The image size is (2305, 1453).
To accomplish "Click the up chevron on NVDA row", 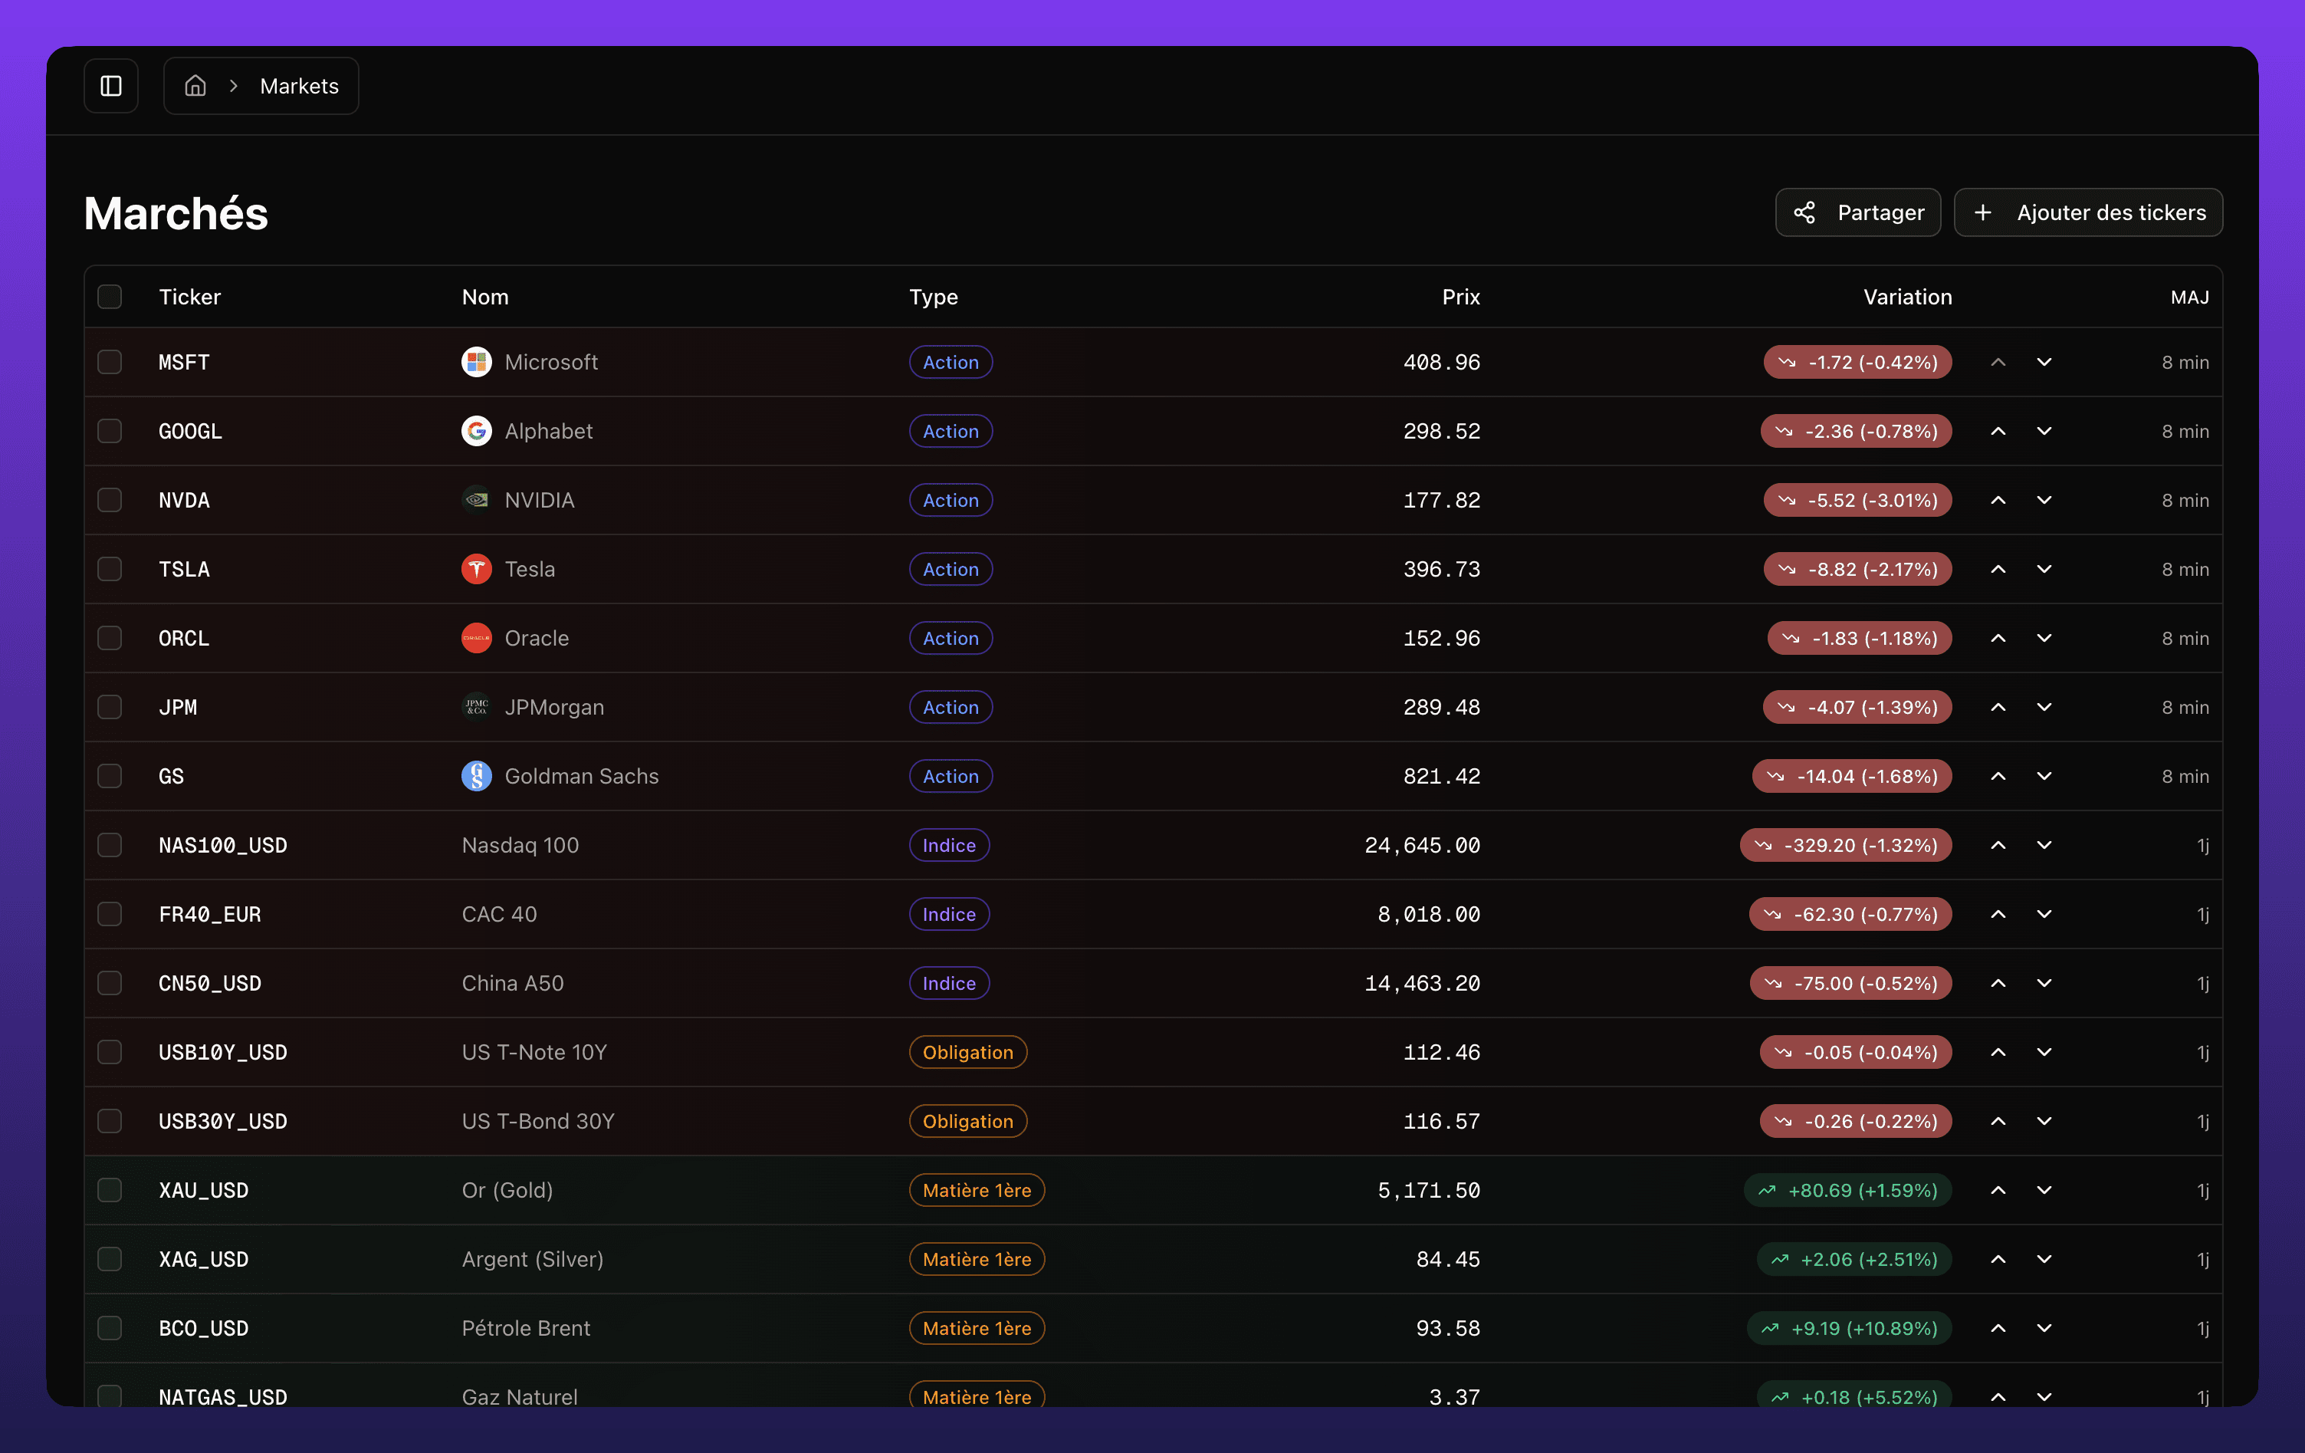I will click(x=1998, y=500).
